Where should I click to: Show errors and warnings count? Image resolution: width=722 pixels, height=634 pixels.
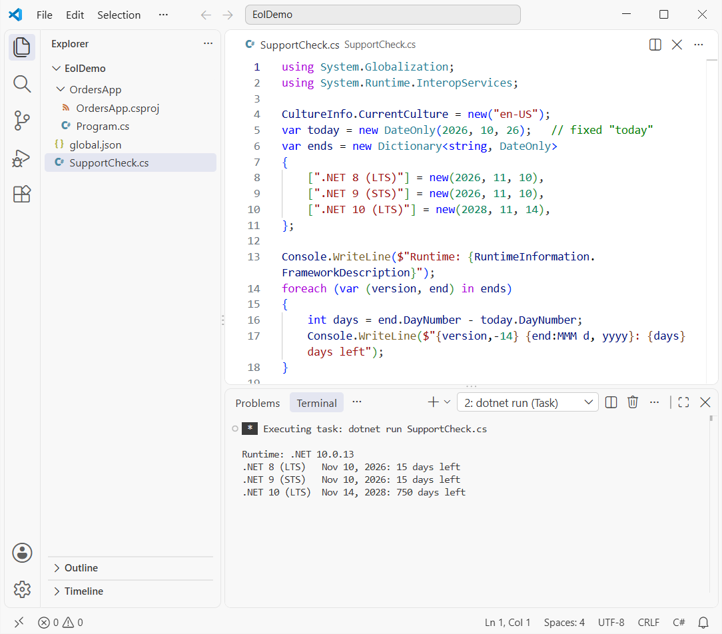61,623
